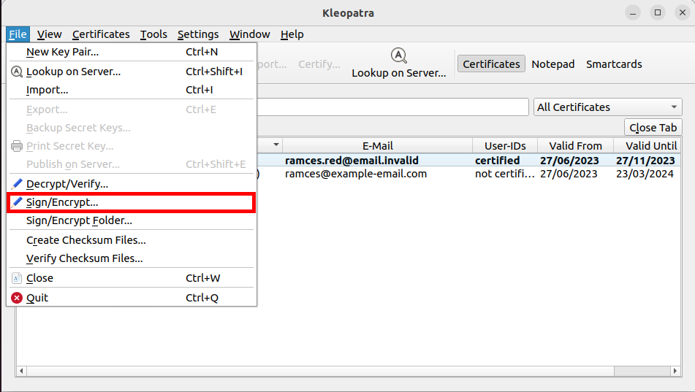Click the horizontal scrollbar right arrow
This screenshot has height=392, width=695.
coord(675,371)
